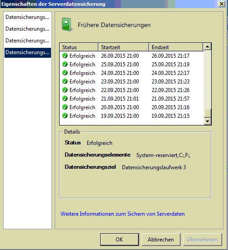This screenshot has height=250, width=228.
Task: Click the scroll up arrow of backup list
Action: pos(207,47)
